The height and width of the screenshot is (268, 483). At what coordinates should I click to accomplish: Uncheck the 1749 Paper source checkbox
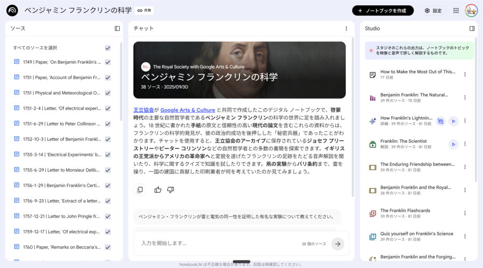tap(108, 62)
